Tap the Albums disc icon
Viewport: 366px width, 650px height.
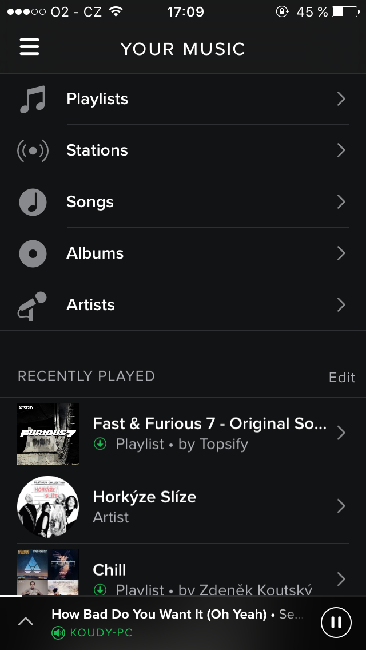pyautogui.click(x=33, y=253)
